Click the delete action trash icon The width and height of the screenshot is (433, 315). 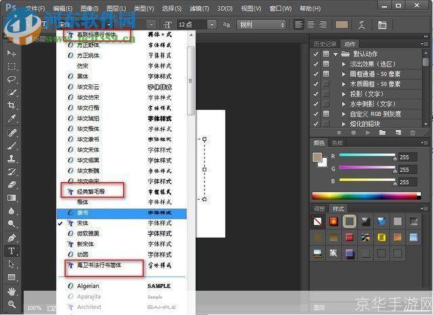coord(413,133)
